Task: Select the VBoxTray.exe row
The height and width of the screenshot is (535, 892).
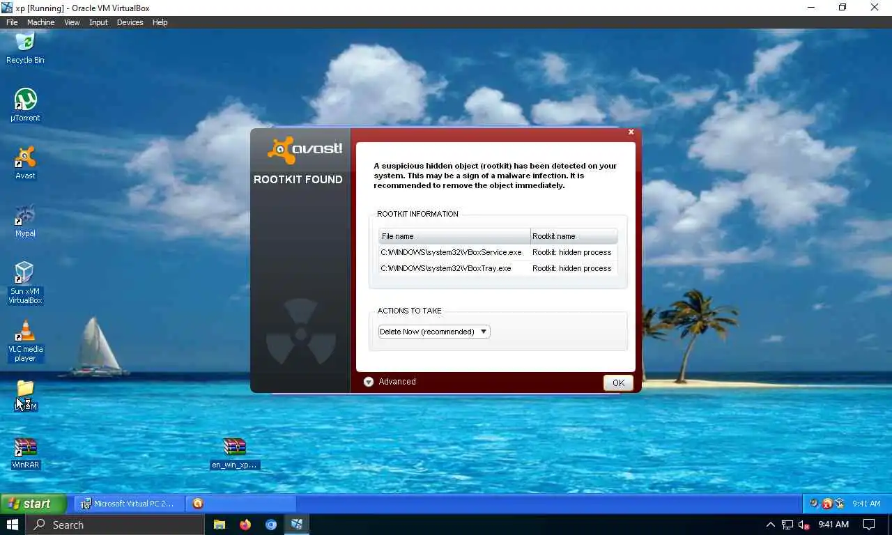Action: pos(498,268)
